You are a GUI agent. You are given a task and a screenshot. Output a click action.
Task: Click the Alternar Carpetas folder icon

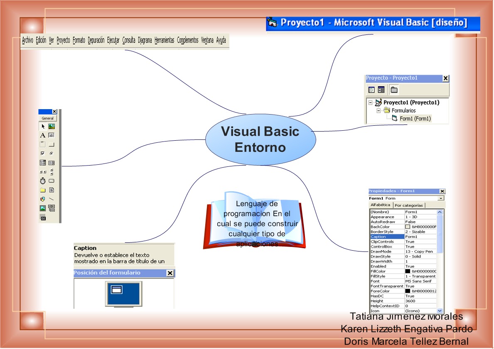click(x=394, y=89)
